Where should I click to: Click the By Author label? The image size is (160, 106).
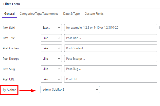[x=9, y=90]
